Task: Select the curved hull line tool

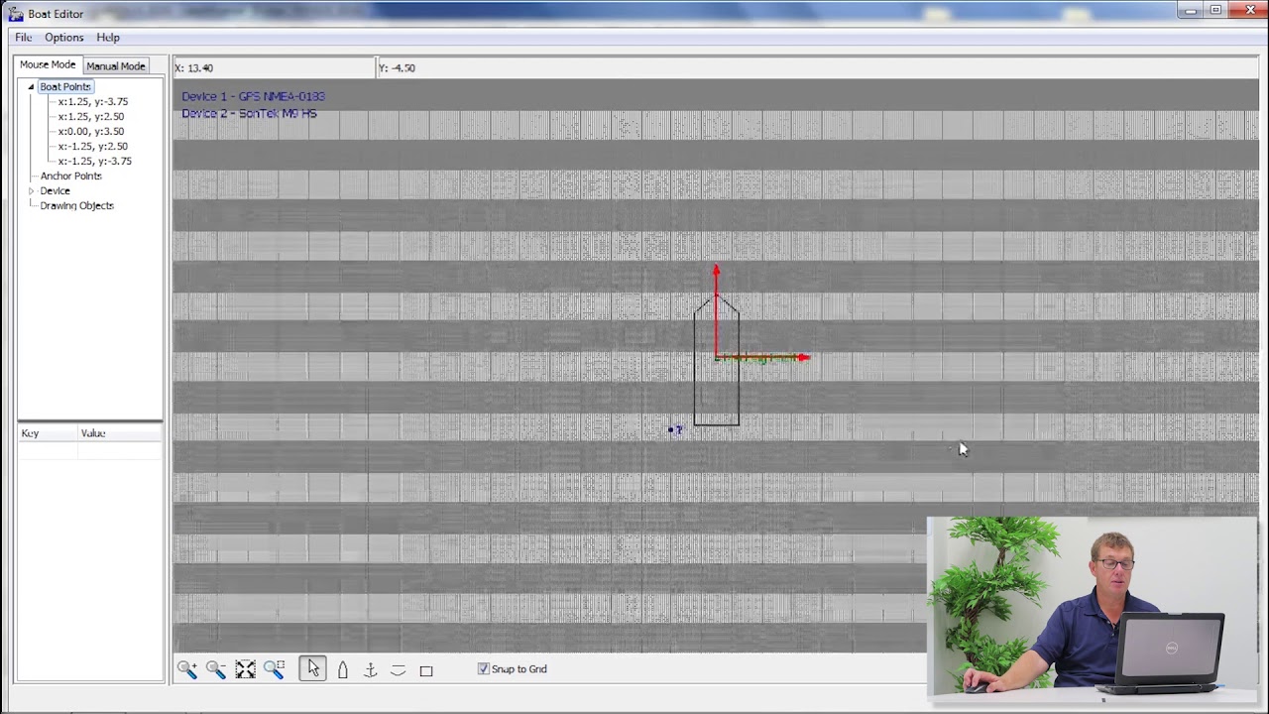Action: point(398,670)
